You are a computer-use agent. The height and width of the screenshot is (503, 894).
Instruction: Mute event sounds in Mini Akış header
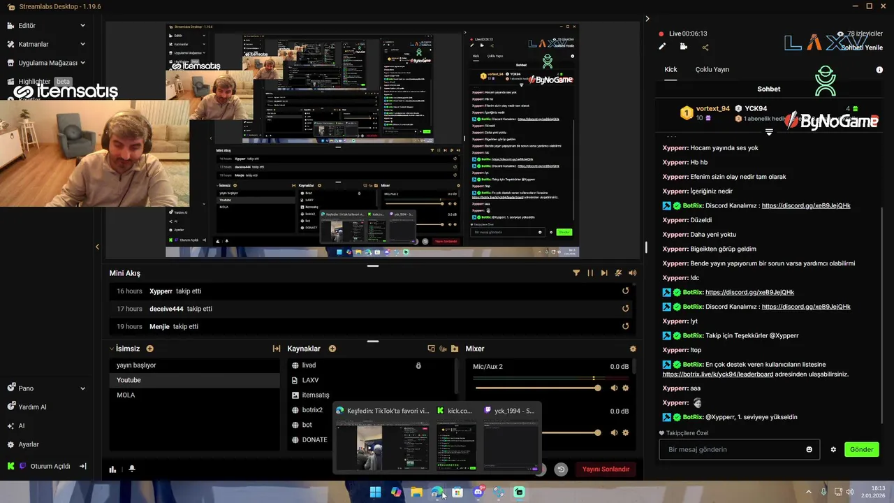click(618, 273)
